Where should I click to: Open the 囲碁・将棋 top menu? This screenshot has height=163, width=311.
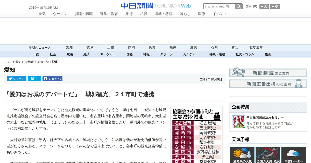(164, 14)
